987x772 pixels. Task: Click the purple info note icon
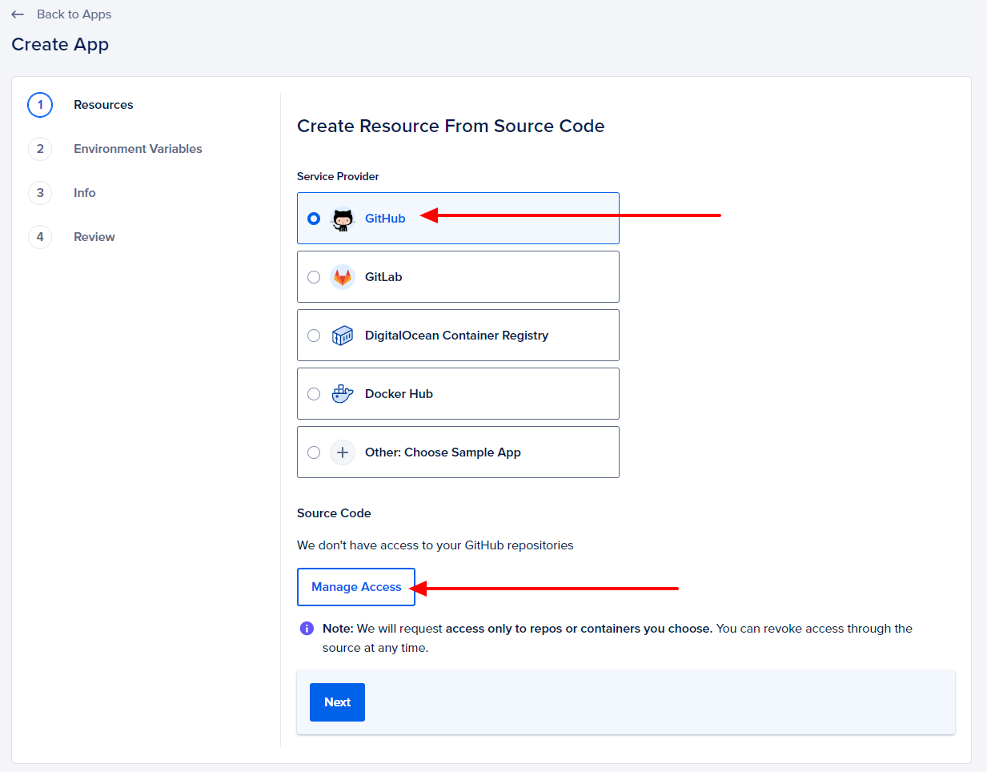coord(307,629)
